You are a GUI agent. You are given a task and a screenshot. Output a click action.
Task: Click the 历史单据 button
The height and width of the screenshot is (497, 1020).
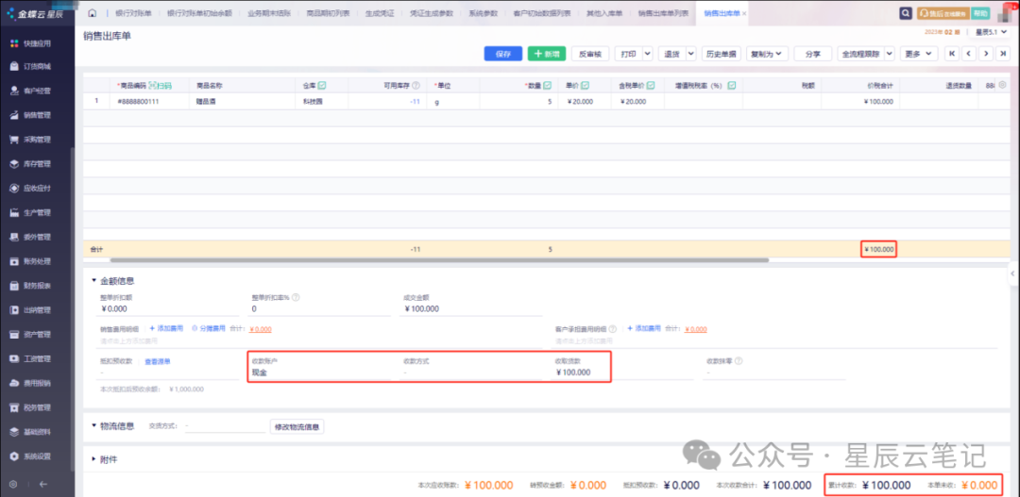coord(721,54)
